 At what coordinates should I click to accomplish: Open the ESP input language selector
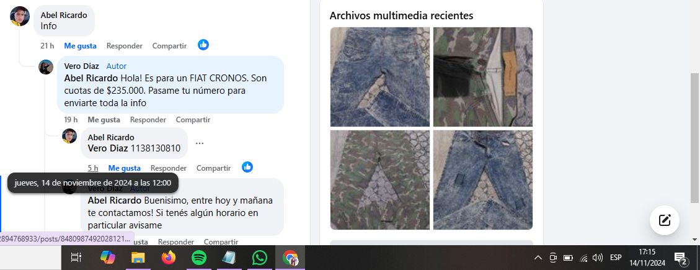point(616,258)
